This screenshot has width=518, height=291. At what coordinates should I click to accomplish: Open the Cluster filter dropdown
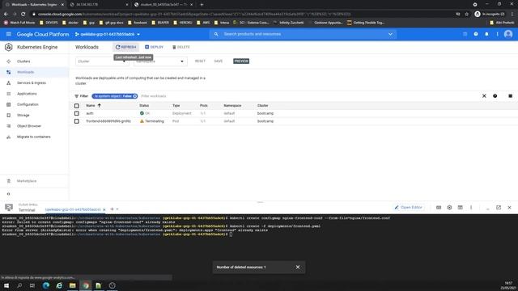101,61
